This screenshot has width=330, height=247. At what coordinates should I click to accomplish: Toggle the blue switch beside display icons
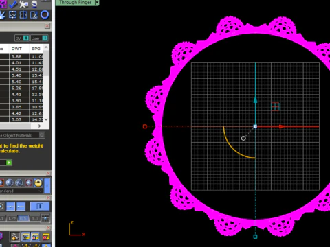(47, 185)
